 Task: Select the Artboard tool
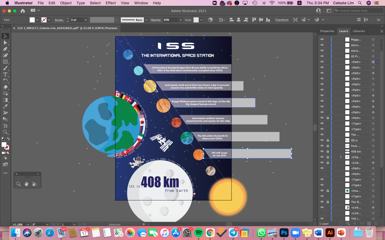(5, 125)
